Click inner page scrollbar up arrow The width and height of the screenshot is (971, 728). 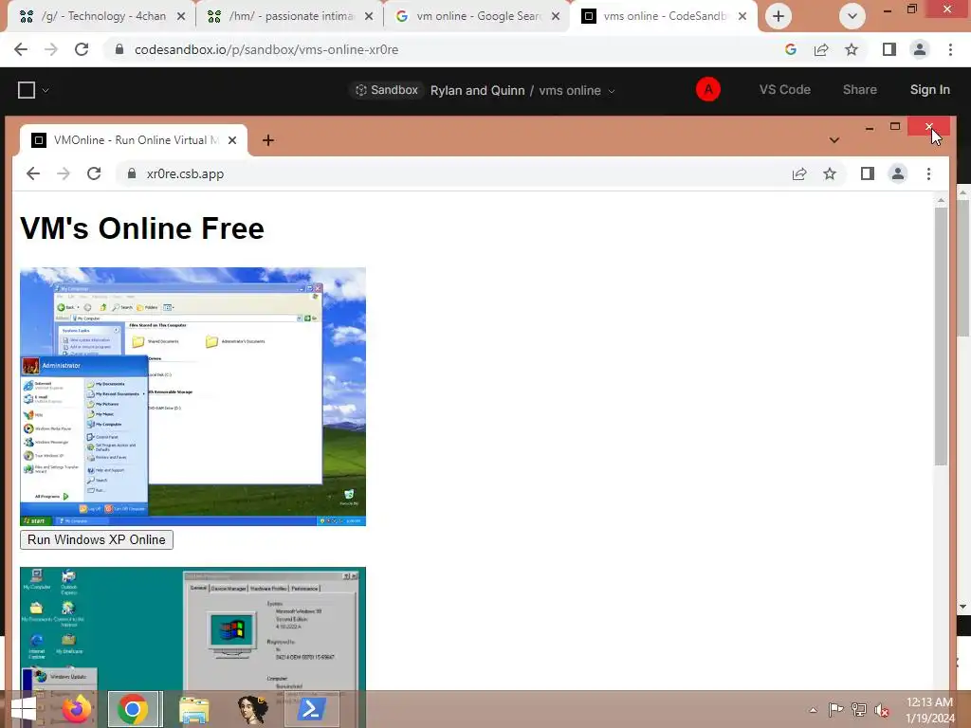[x=941, y=201]
